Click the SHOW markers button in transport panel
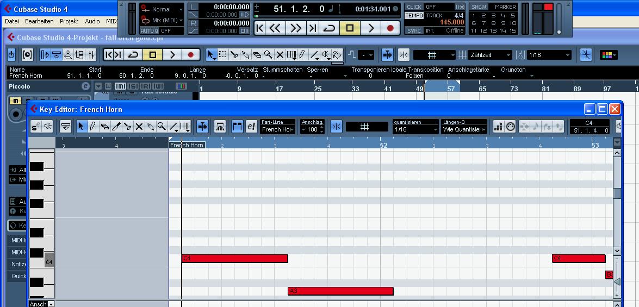The height and width of the screenshot is (307, 639). pos(479,7)
